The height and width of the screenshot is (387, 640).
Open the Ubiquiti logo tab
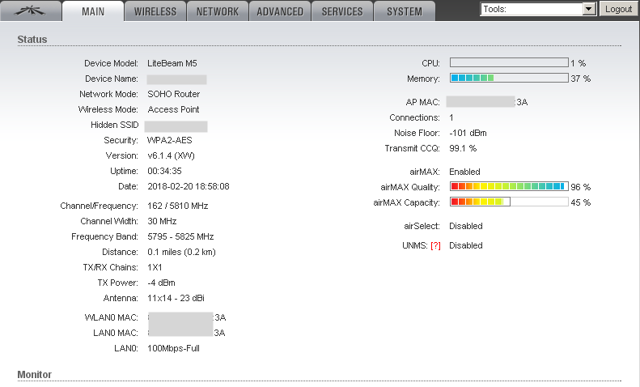tap(31, 11)
